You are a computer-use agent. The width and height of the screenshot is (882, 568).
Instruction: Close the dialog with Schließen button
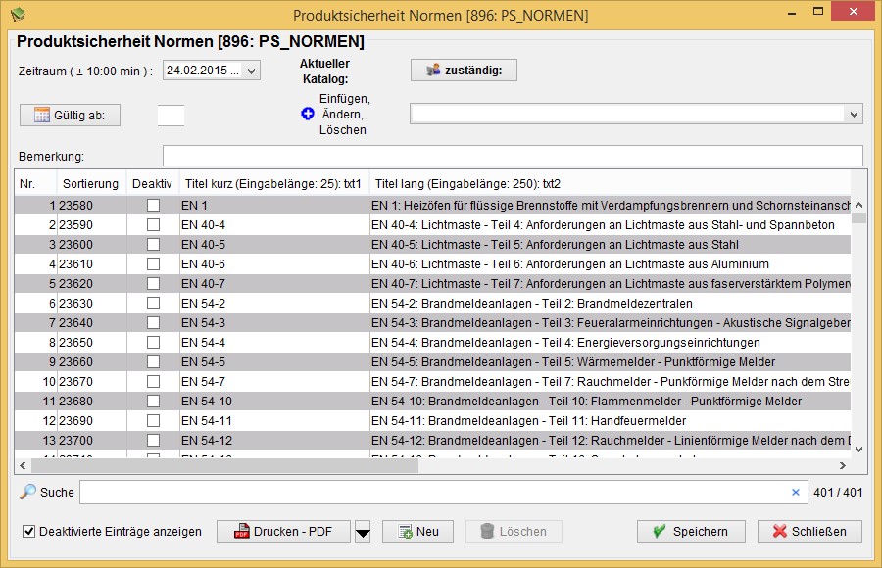tap(809, 531)
